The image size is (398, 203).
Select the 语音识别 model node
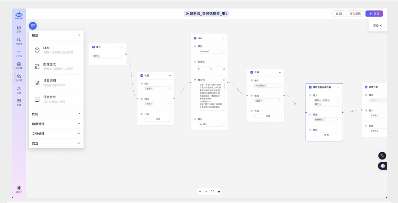click(x=56, y=83)
